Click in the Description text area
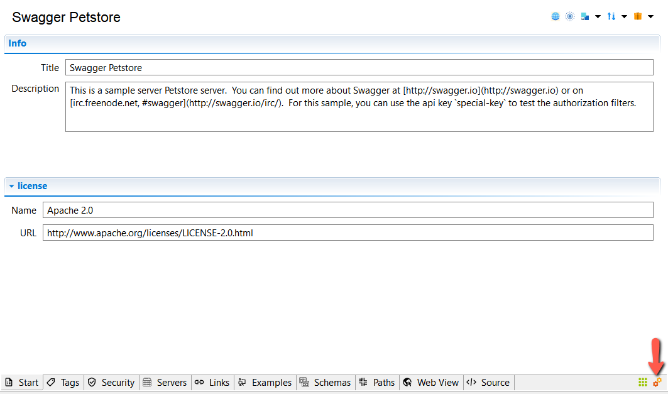 (359, 107)
